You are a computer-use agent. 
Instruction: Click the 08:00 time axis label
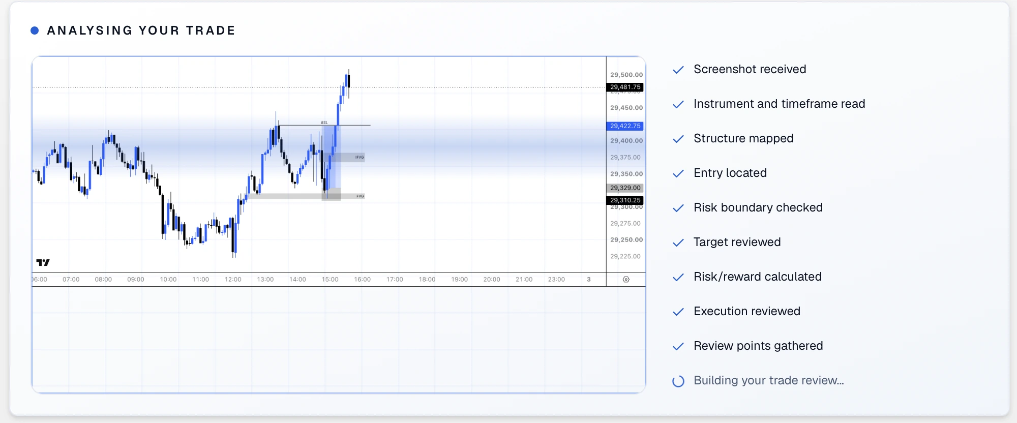tap(103, 280)
